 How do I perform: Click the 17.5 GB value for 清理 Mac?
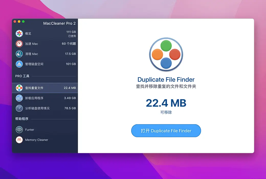tap(70, 54)
